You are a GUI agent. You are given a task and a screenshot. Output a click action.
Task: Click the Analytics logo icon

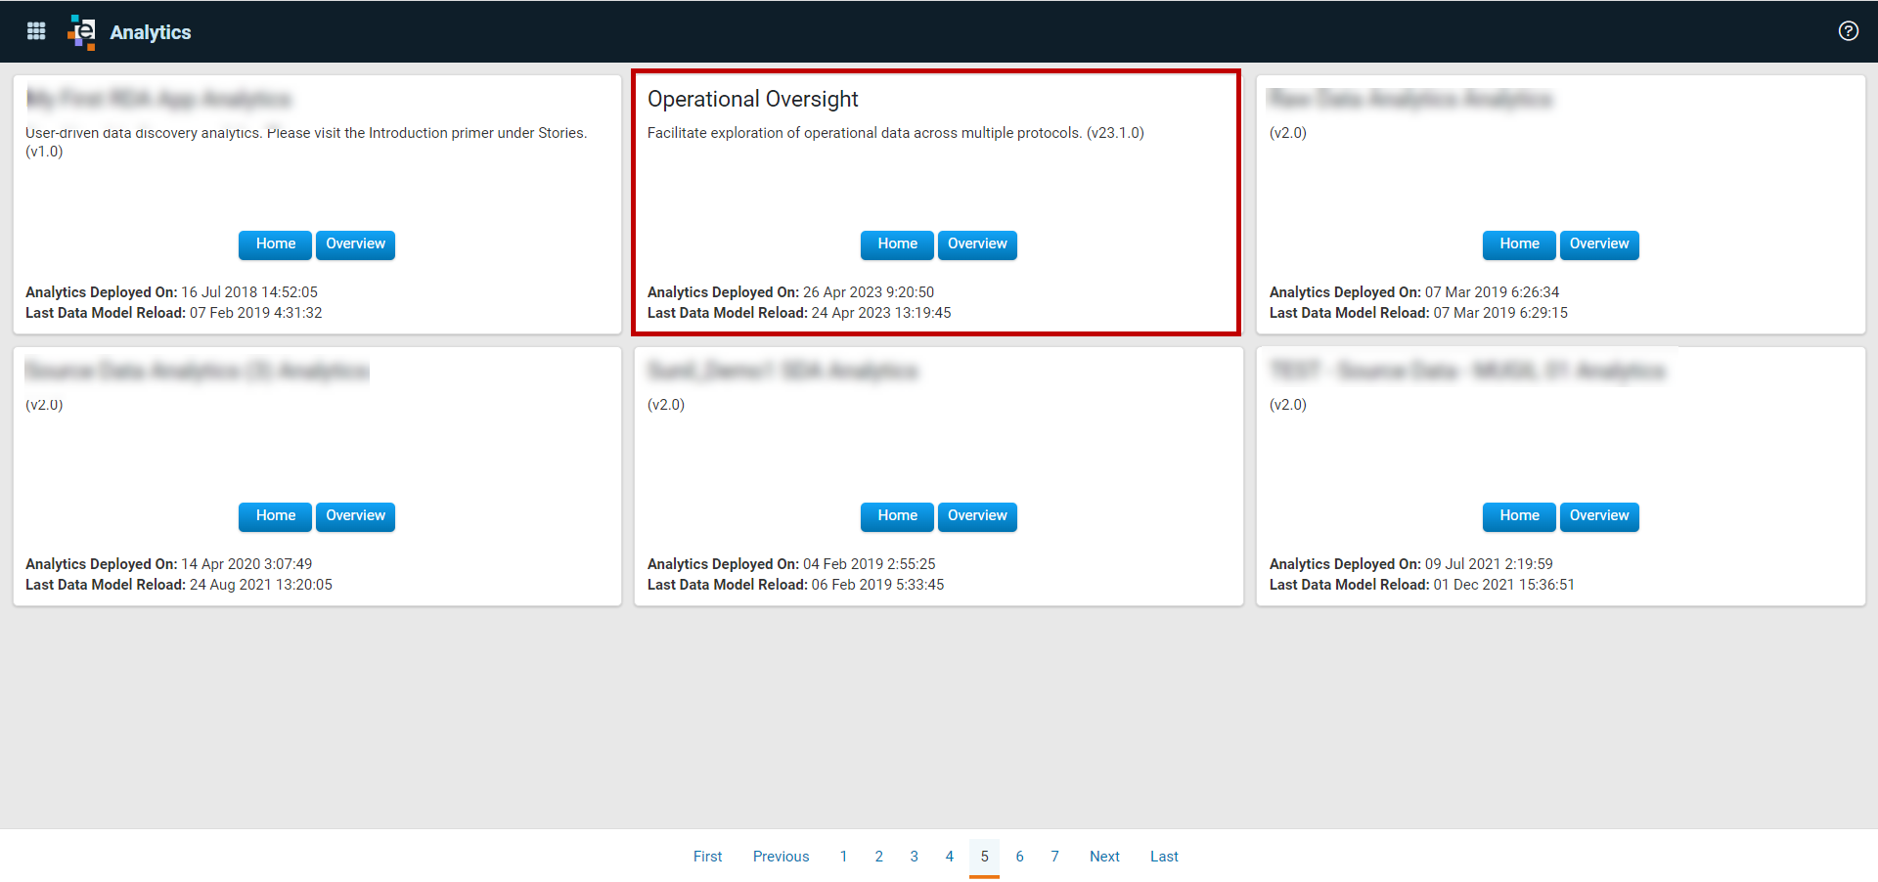[82, 32]
